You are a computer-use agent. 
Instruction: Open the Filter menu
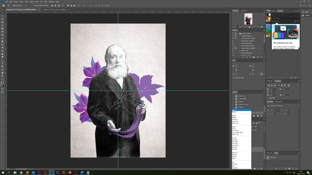[37, 2]
